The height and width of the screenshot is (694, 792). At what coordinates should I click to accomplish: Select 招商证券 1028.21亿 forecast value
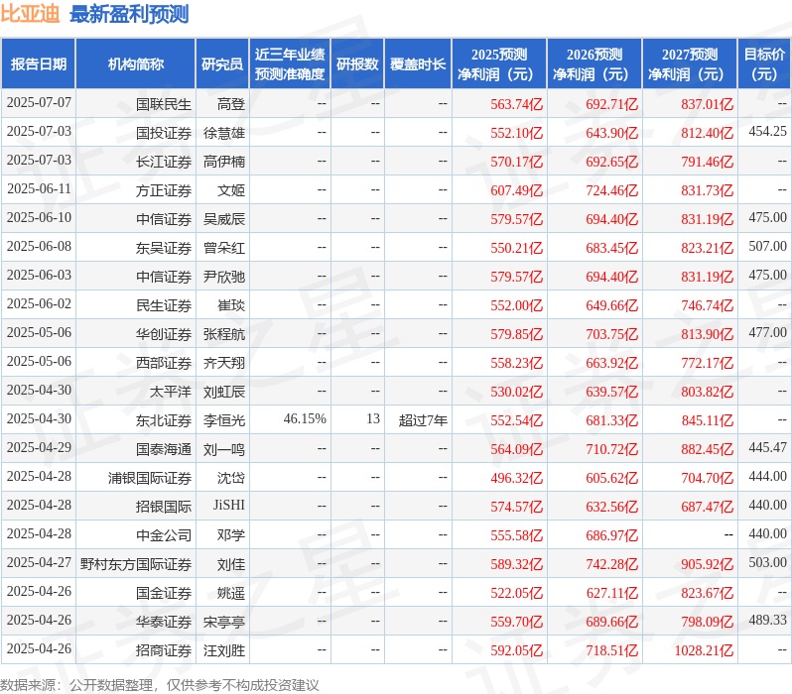[x=704, y=650]
